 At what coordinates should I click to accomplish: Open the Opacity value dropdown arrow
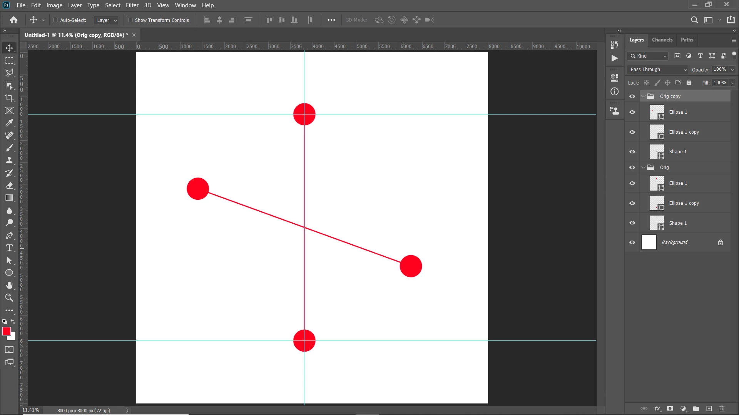coord(732,70)
